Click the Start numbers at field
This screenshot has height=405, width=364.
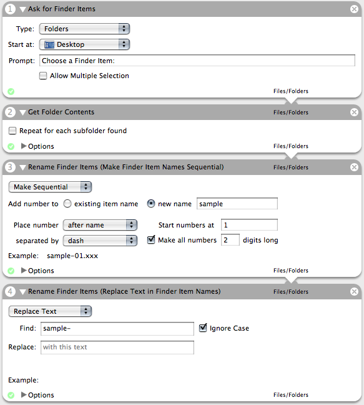(250, 225)
